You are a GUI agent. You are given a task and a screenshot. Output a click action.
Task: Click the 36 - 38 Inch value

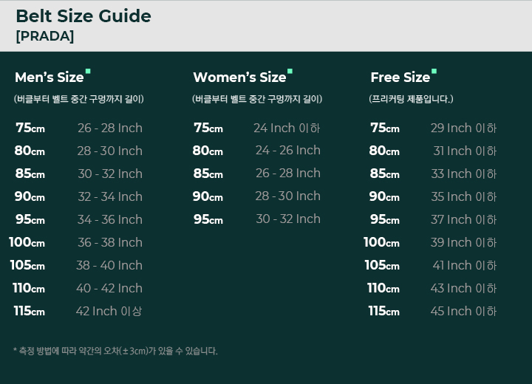tap(110, 243)
